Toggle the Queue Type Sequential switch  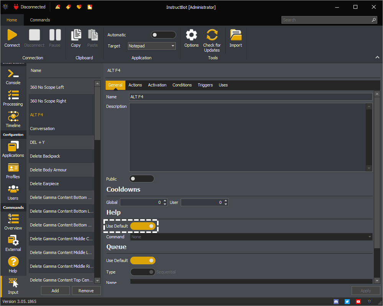point(143,272)
